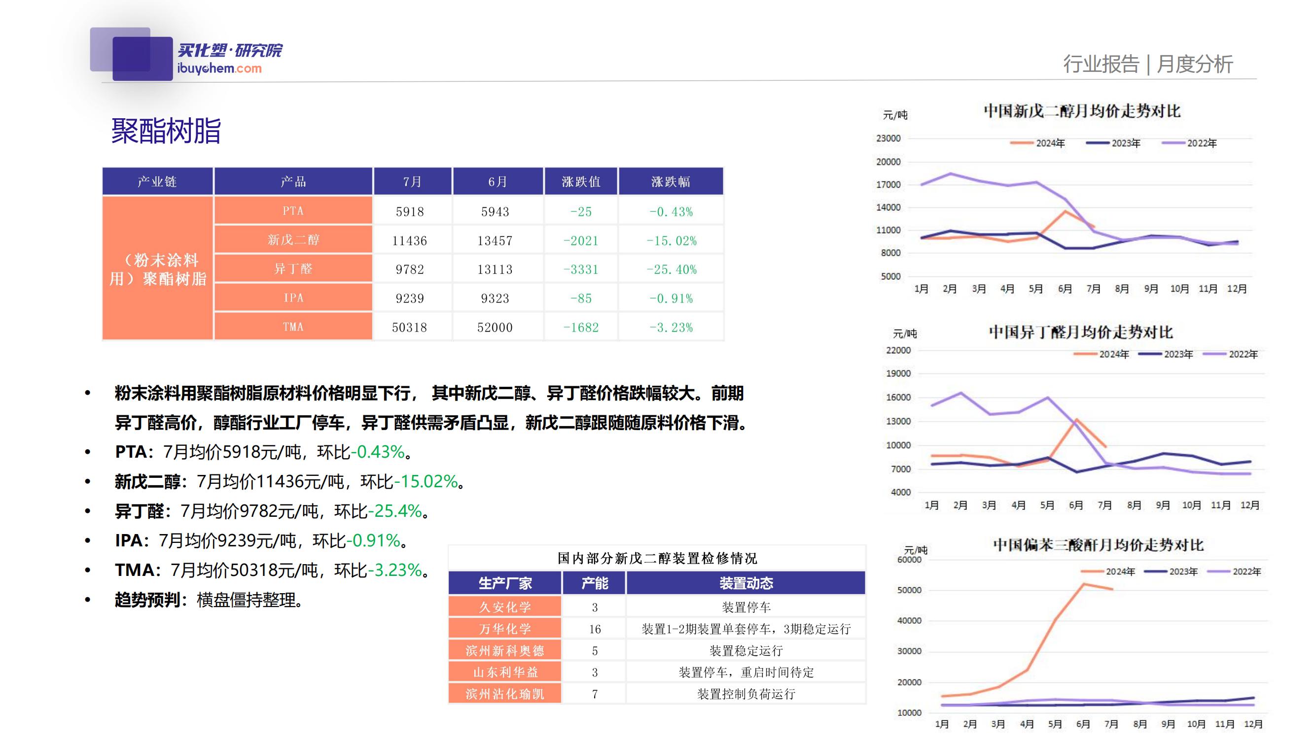Click the 新戊二醇 bullet with 环比-15.02%
Image resolution: width=1315 pixels, height=739 pixels.
pos(290,481)
